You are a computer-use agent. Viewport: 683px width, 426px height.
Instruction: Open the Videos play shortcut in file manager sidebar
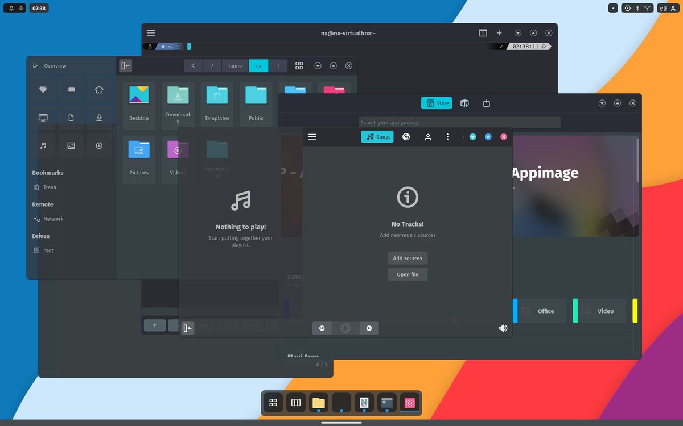pos(99,145)
